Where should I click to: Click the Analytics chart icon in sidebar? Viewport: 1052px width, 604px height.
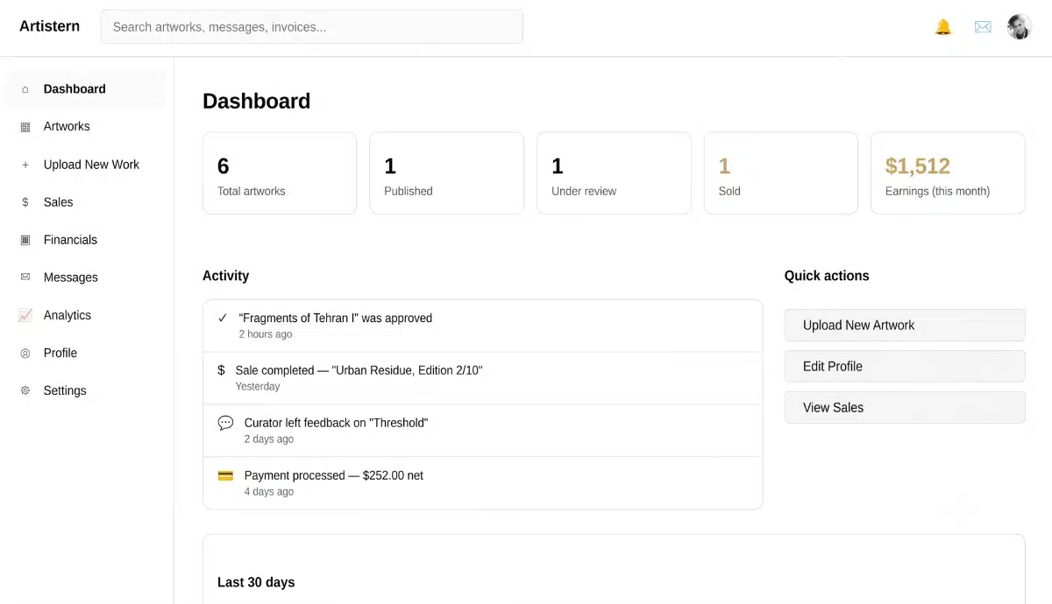pos(25,315)
